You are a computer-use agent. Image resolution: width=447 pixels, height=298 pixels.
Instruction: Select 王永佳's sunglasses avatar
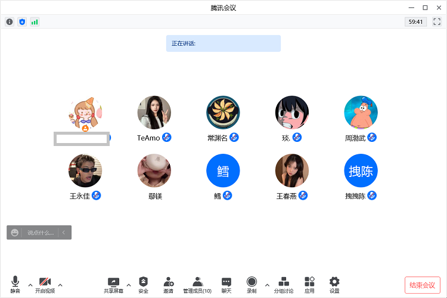pyautogui.click(x=85, y=170)
